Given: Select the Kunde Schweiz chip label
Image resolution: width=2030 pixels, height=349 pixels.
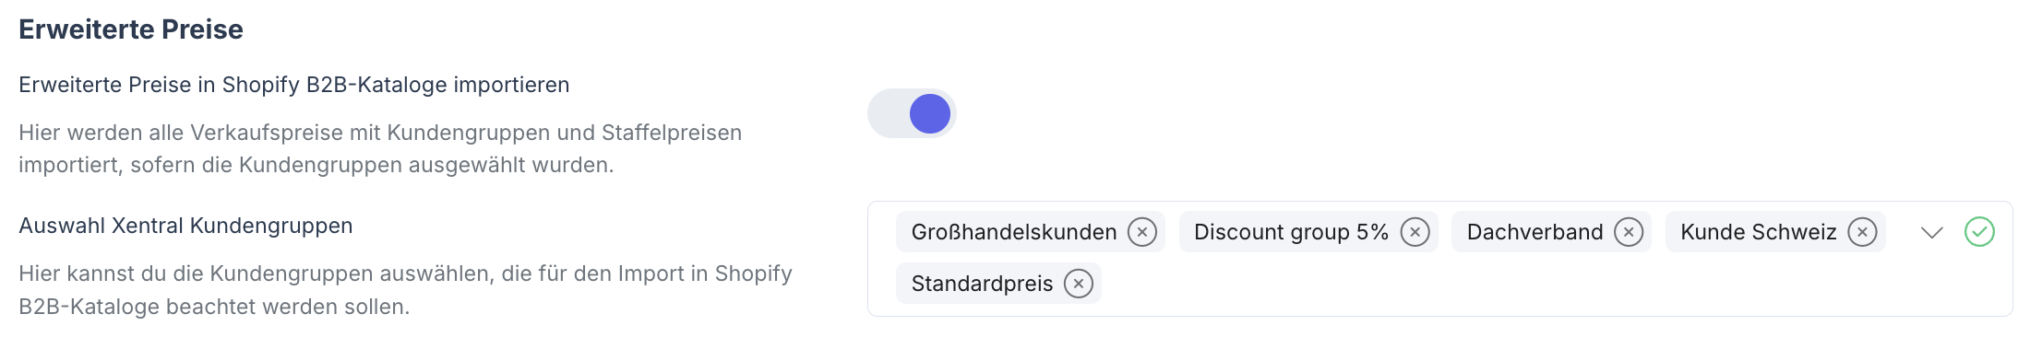Looking at the screenshot, I should click(1759, 232).
